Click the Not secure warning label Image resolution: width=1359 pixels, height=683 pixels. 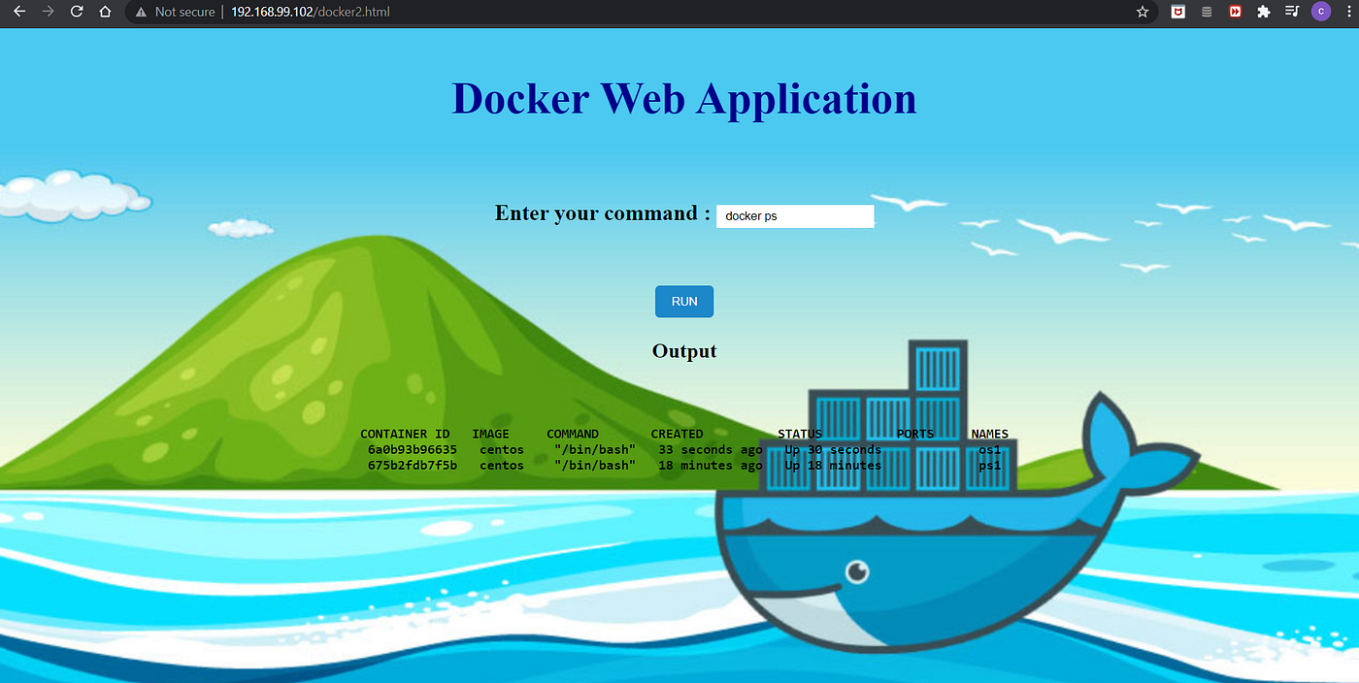[x=183, y=12]
